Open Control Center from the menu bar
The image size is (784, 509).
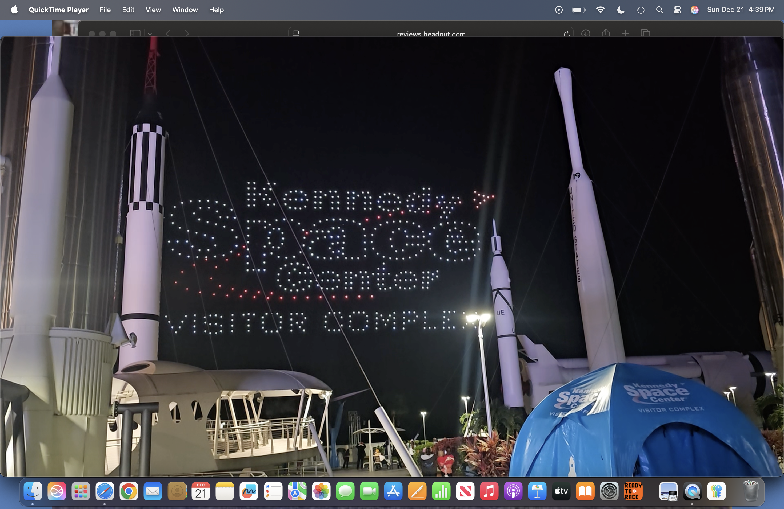(677, 10)
